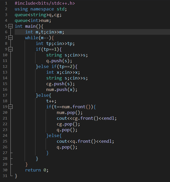Click the '}else{' on line 17
This screenshot has height=182, width=170.
pyautogui.click(x=44, y=95)
